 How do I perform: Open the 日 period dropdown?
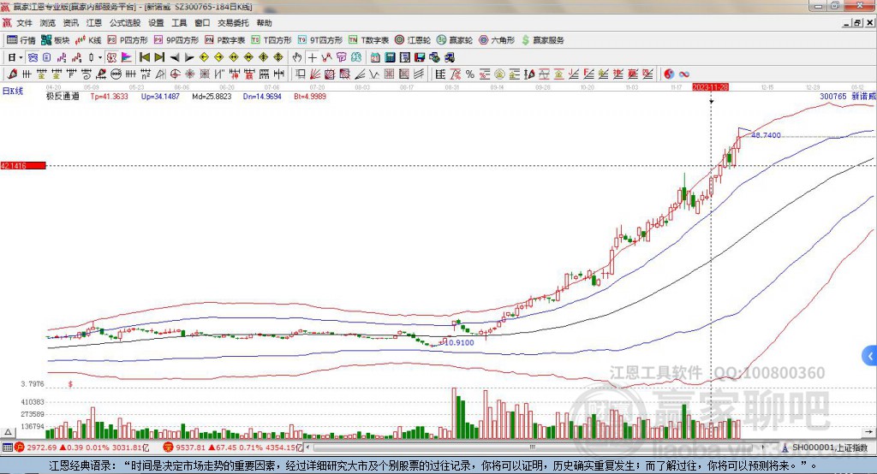pyautogui.click(x=15, y=57)
